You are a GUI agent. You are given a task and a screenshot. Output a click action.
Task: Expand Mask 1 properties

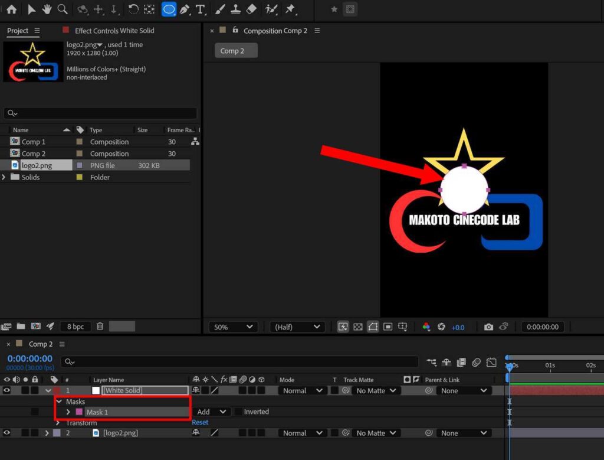pos(68,412)
